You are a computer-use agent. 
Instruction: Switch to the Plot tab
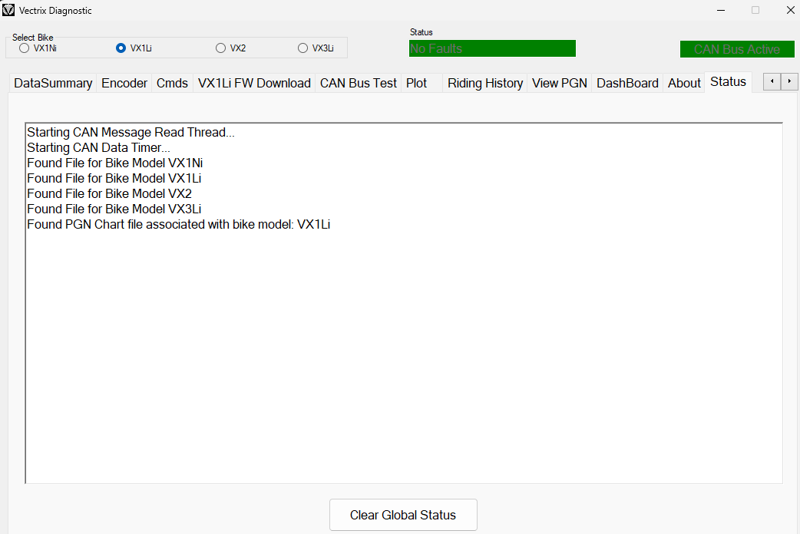click(x=417, y=83)
